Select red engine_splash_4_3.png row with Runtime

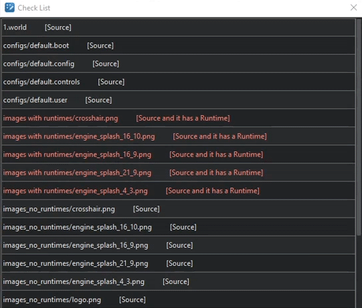click(x=178, y=191)
